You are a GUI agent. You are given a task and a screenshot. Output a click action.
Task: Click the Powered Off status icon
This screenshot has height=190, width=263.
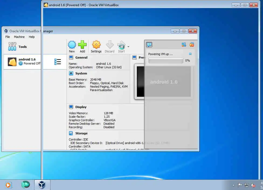click(20, 63)
